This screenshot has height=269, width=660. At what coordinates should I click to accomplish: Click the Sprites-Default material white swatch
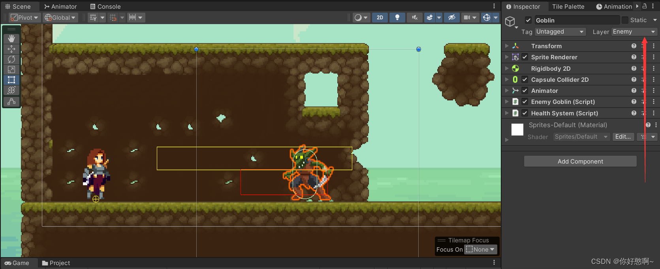coord(517,130)
